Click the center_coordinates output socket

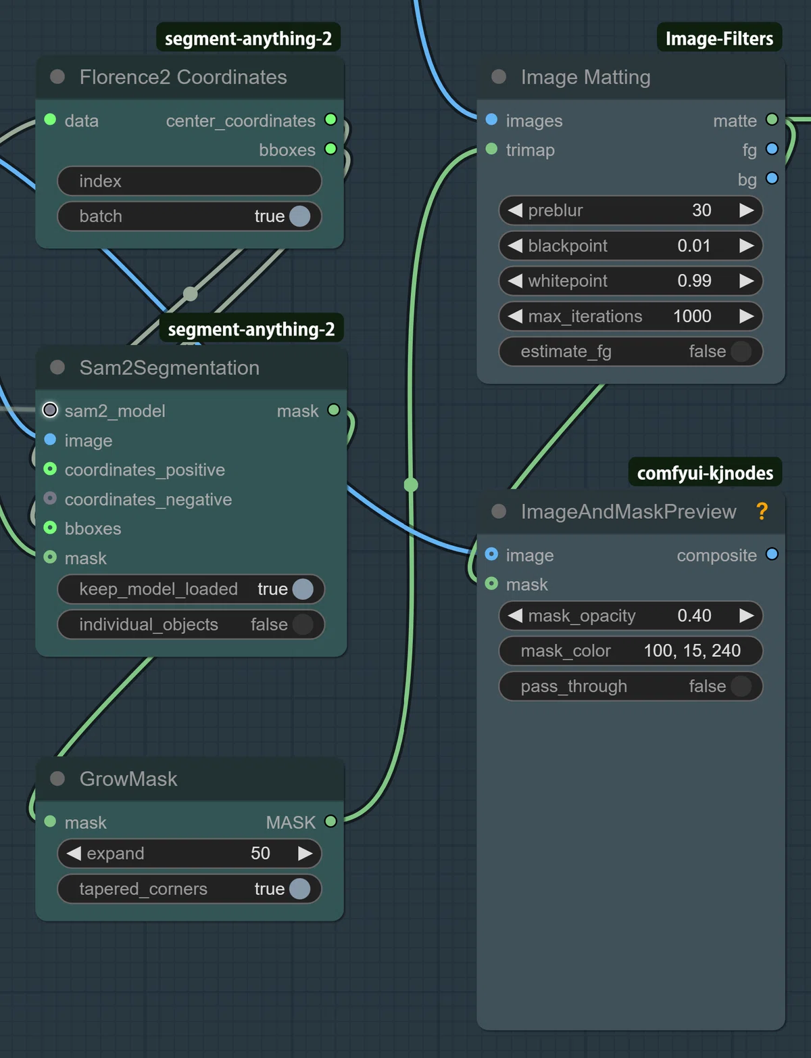330,120
